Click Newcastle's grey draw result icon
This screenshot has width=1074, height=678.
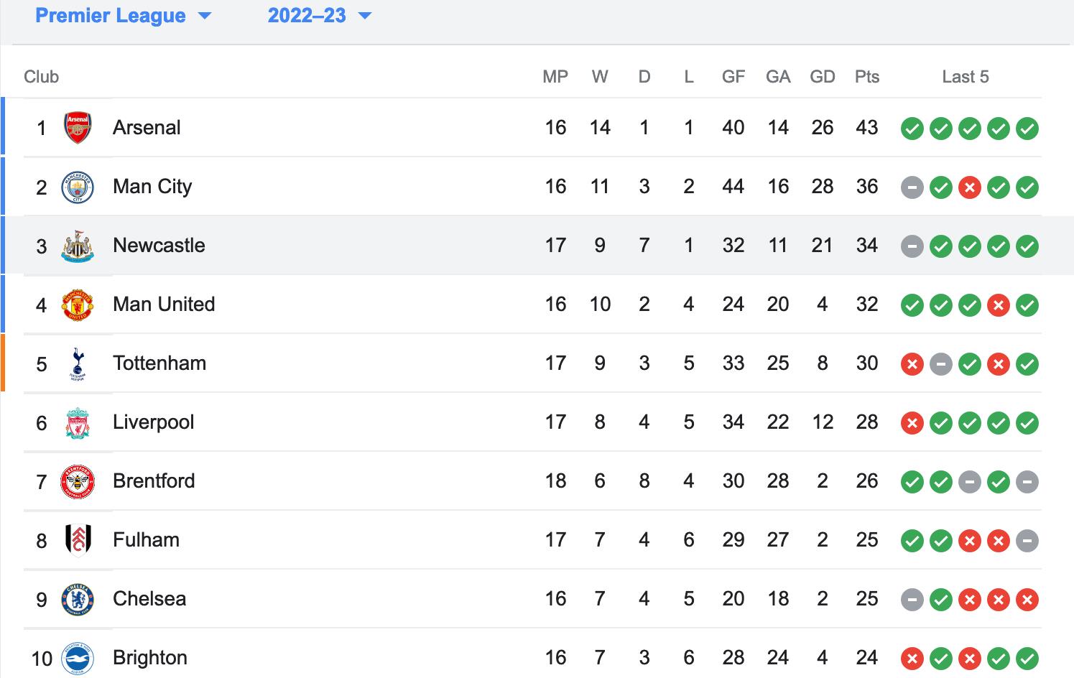pyautogui.click(x=912, y=246)
